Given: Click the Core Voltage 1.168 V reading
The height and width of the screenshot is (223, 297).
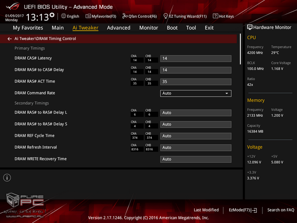Looking at the screenshot, I should [x=277, y=69].
